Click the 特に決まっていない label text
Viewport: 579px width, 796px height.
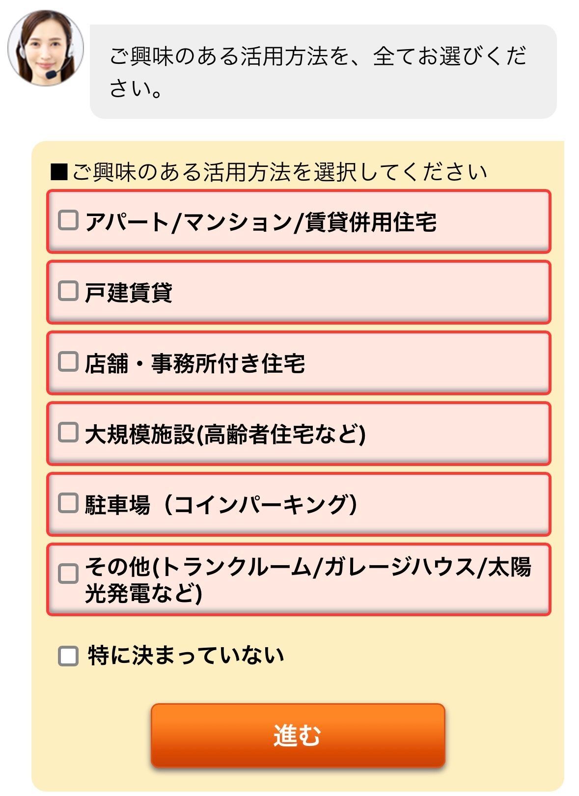[x=186, y=656]
